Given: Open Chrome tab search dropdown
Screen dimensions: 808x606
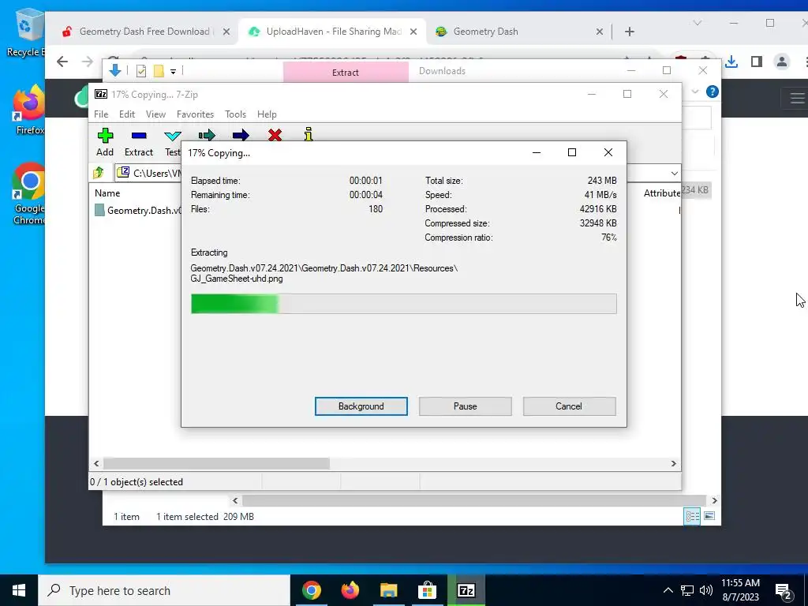Looking at the screenshot, I should (x=698, y=23).
